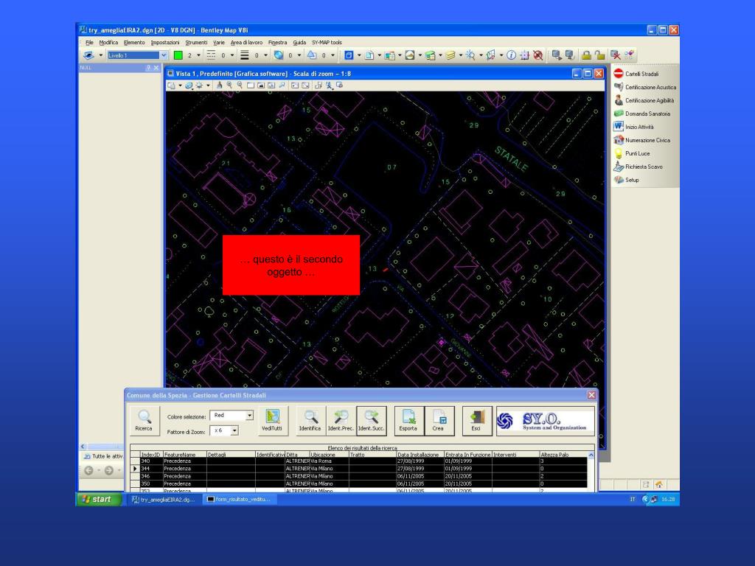Viewport: 755px width, 566px height.
Task: Open the Livello 1 level dropdown
Action: (x=164, y=55)
